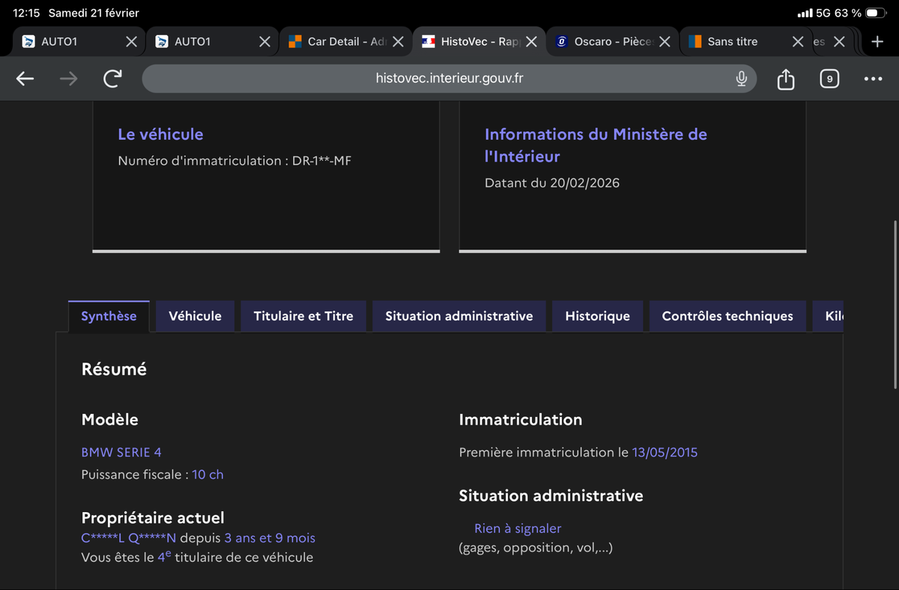
Task: Reload the HistoVec page
Action: click(112, 79)
